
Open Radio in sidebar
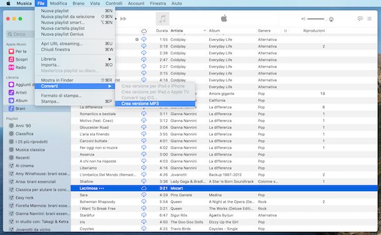pyautogui.click(x=21, y=67)
